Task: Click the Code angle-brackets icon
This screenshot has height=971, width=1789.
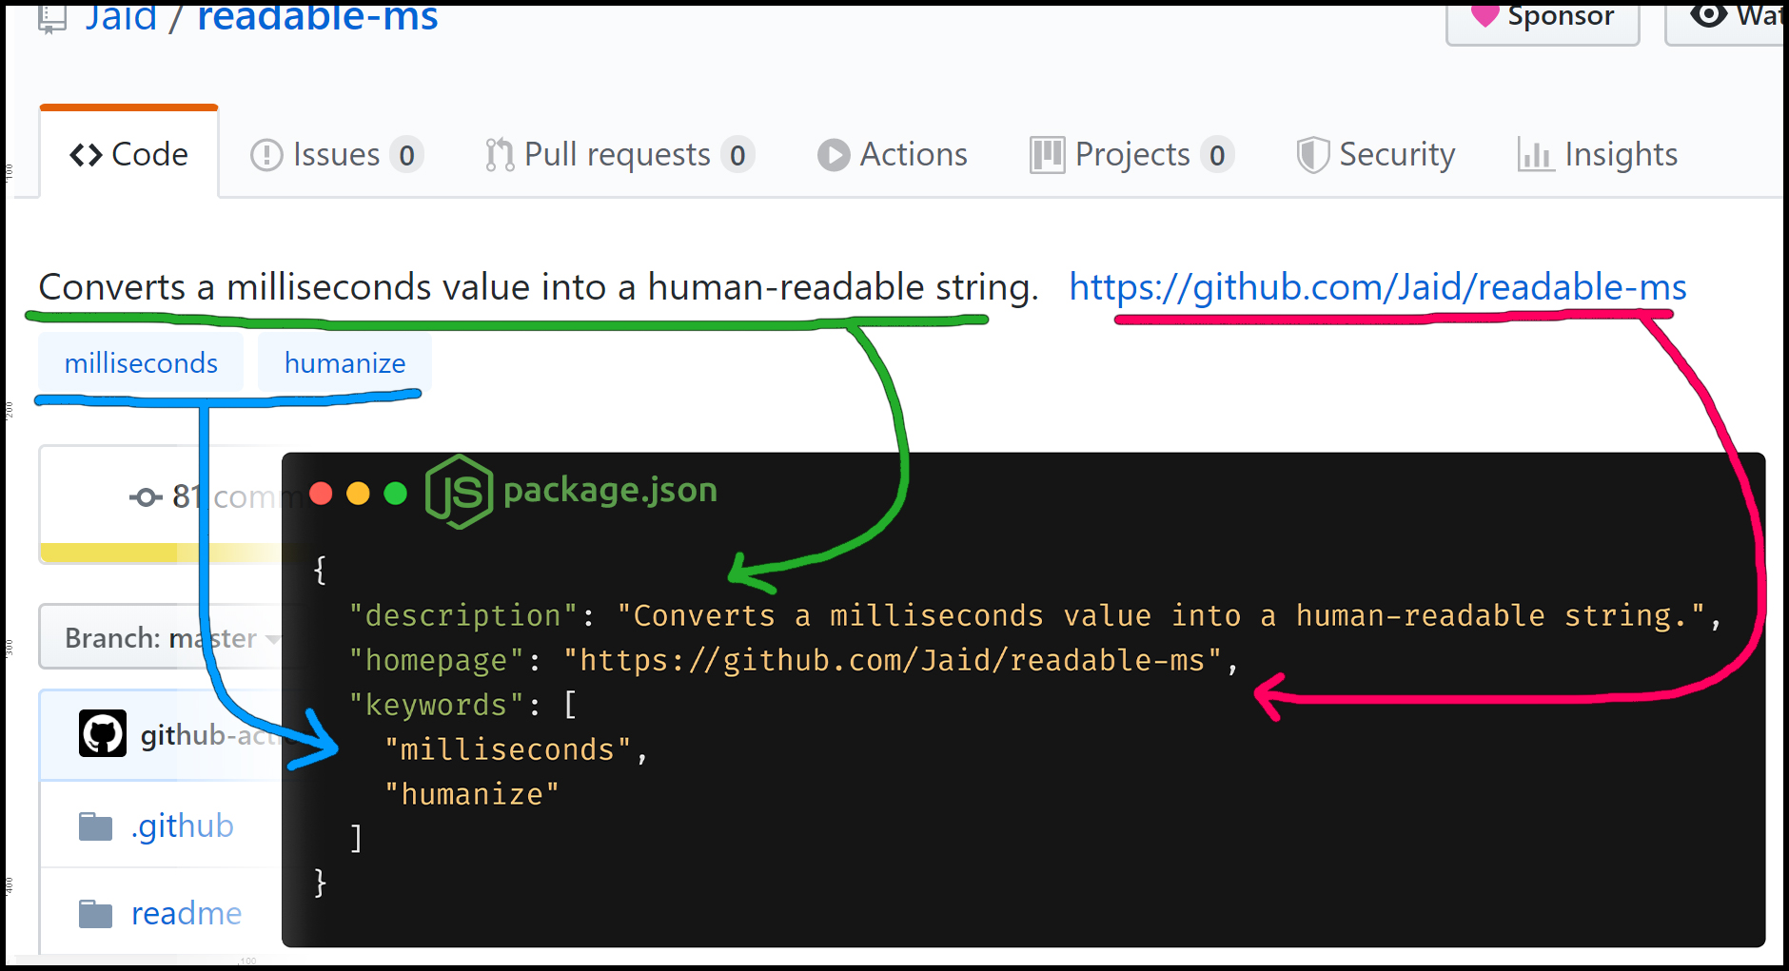Action: click(86, 155)
